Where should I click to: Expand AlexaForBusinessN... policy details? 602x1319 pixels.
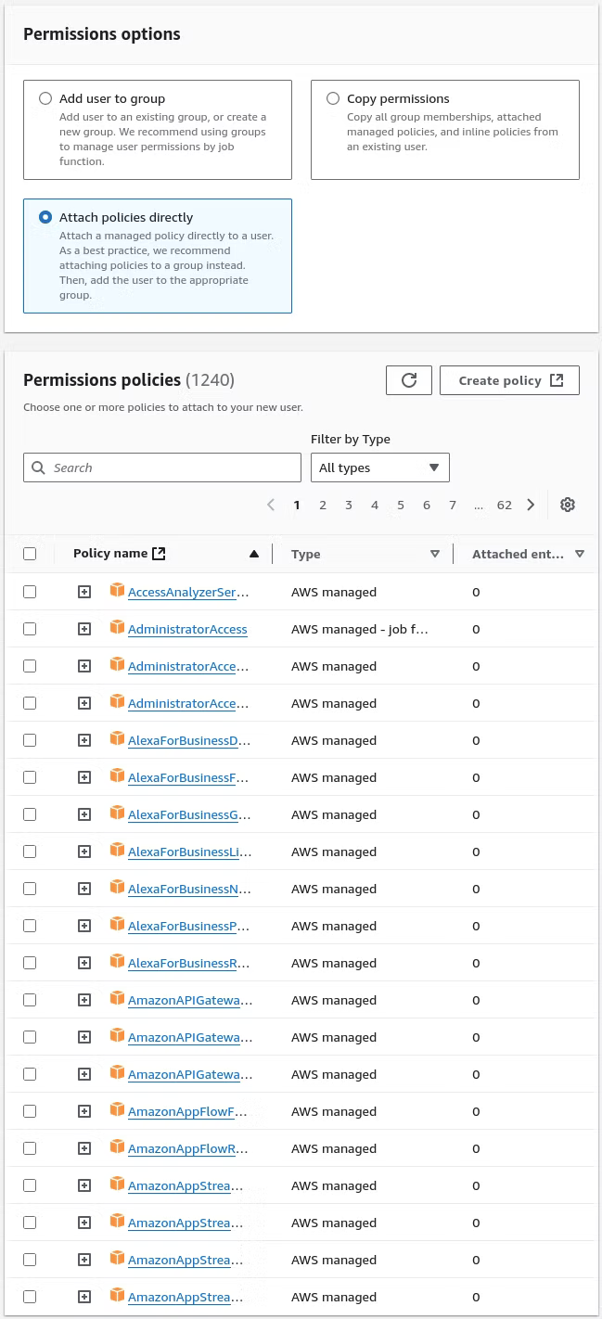[x=84, y=889]
